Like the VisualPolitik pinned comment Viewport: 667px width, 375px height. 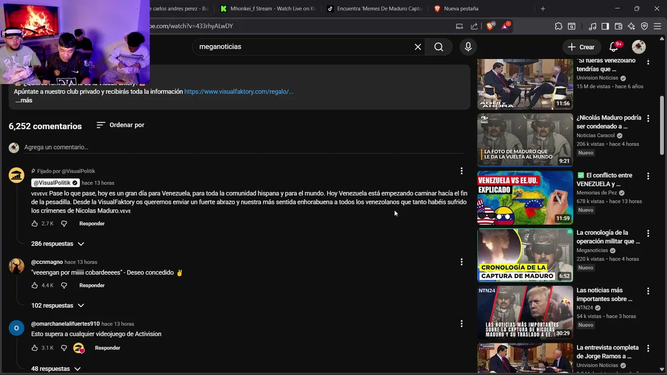(34, 223)
